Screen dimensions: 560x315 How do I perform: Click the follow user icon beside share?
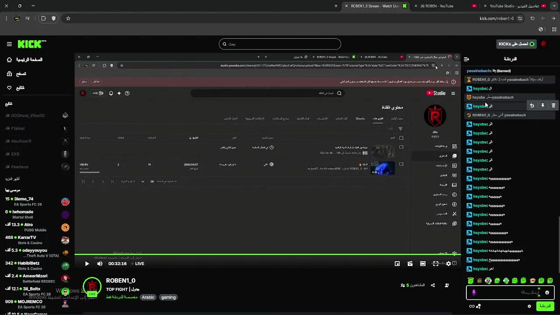tap(447, 285)
